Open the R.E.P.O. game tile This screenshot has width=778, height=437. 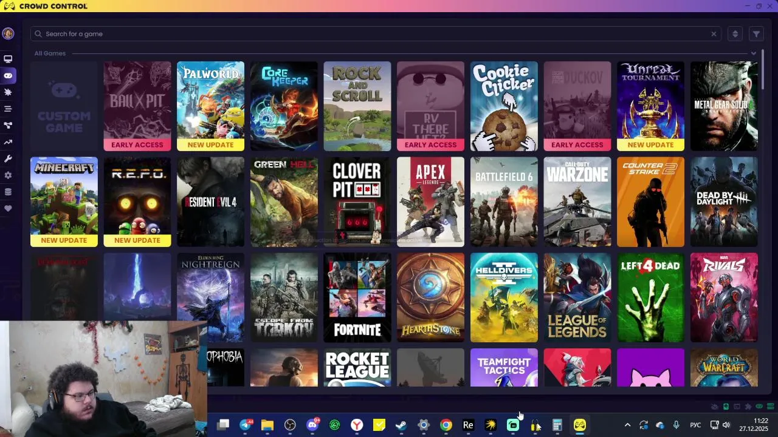[137, 202]
